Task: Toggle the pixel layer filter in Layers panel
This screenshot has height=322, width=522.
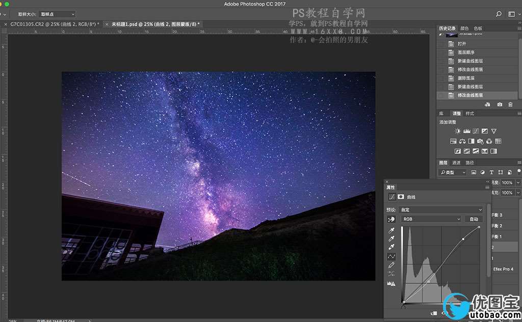Action: click(x=474, y=173)
